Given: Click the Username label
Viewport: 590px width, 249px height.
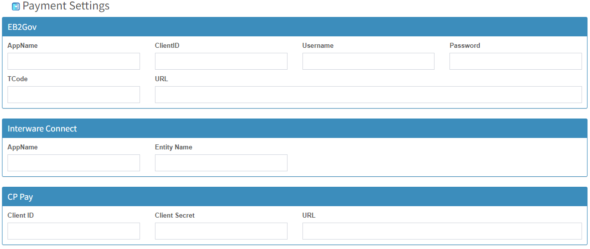Looking at the screenshot, I should pos(318,45).
